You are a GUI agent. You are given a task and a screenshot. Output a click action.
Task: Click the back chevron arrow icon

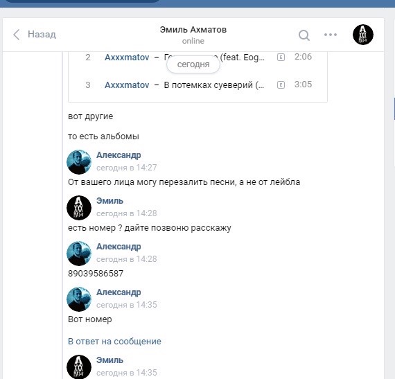coord(17,35)
